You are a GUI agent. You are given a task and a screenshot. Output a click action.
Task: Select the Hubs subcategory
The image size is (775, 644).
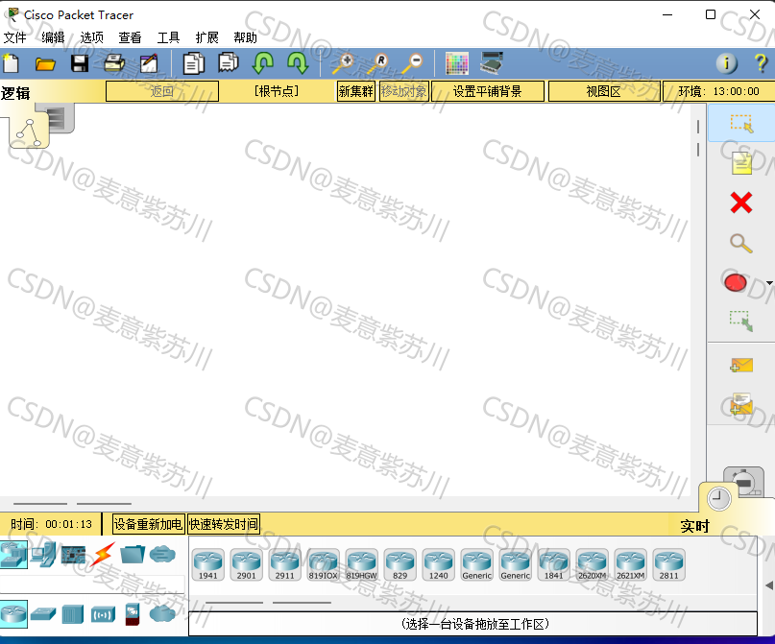(x=73, y=614)
